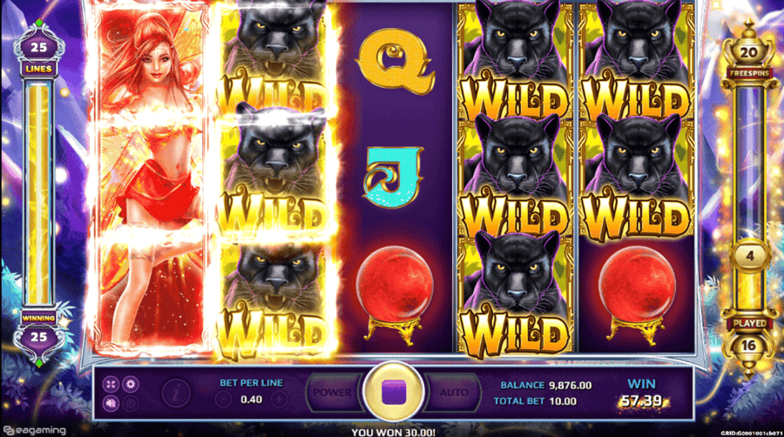Click red crystal ball on last reel

[x=637, y=293]
